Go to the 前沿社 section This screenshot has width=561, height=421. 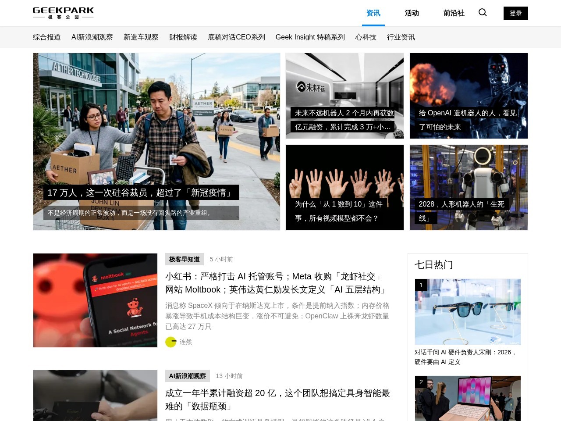pos(454,13)
